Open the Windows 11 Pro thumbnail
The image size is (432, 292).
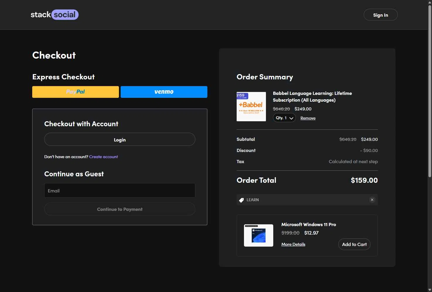259,235
